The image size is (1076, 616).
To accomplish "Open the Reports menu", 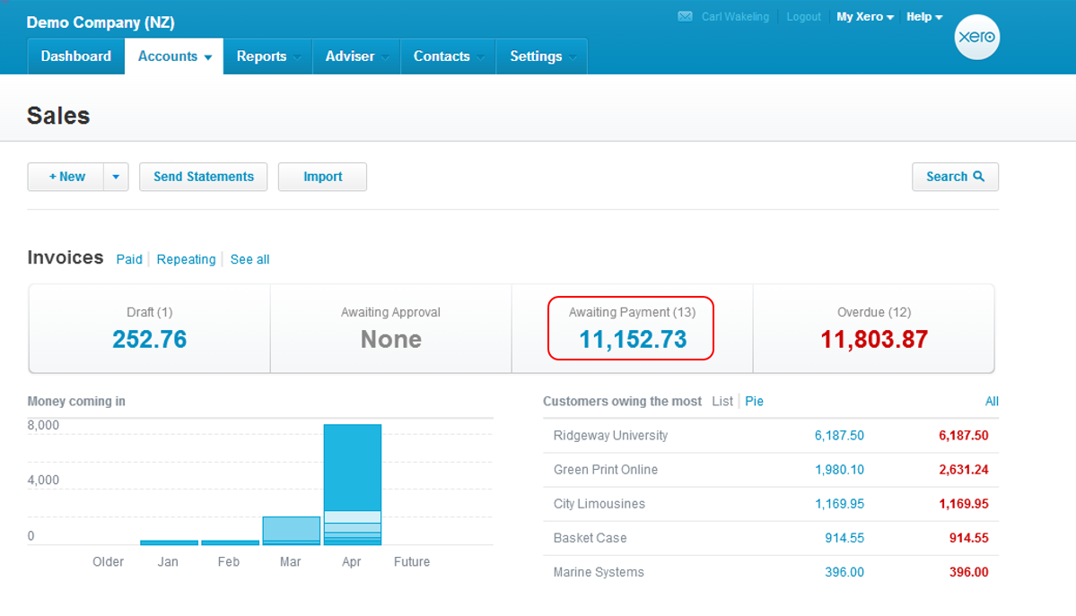I will pyautogui.click(x=267, y=56).
